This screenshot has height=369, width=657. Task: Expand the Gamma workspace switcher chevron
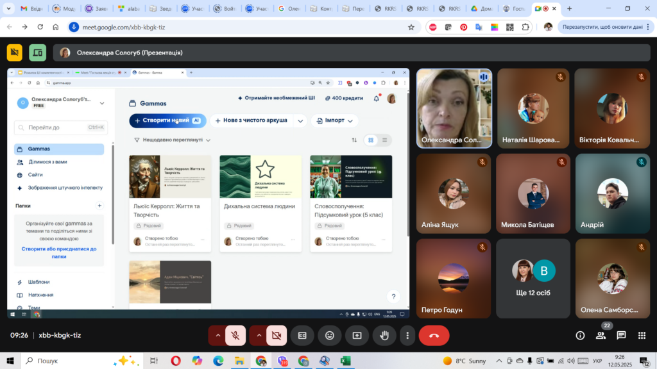pos(102,103)
